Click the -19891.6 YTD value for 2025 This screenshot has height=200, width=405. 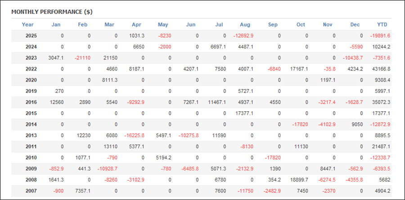pos(380,36)
